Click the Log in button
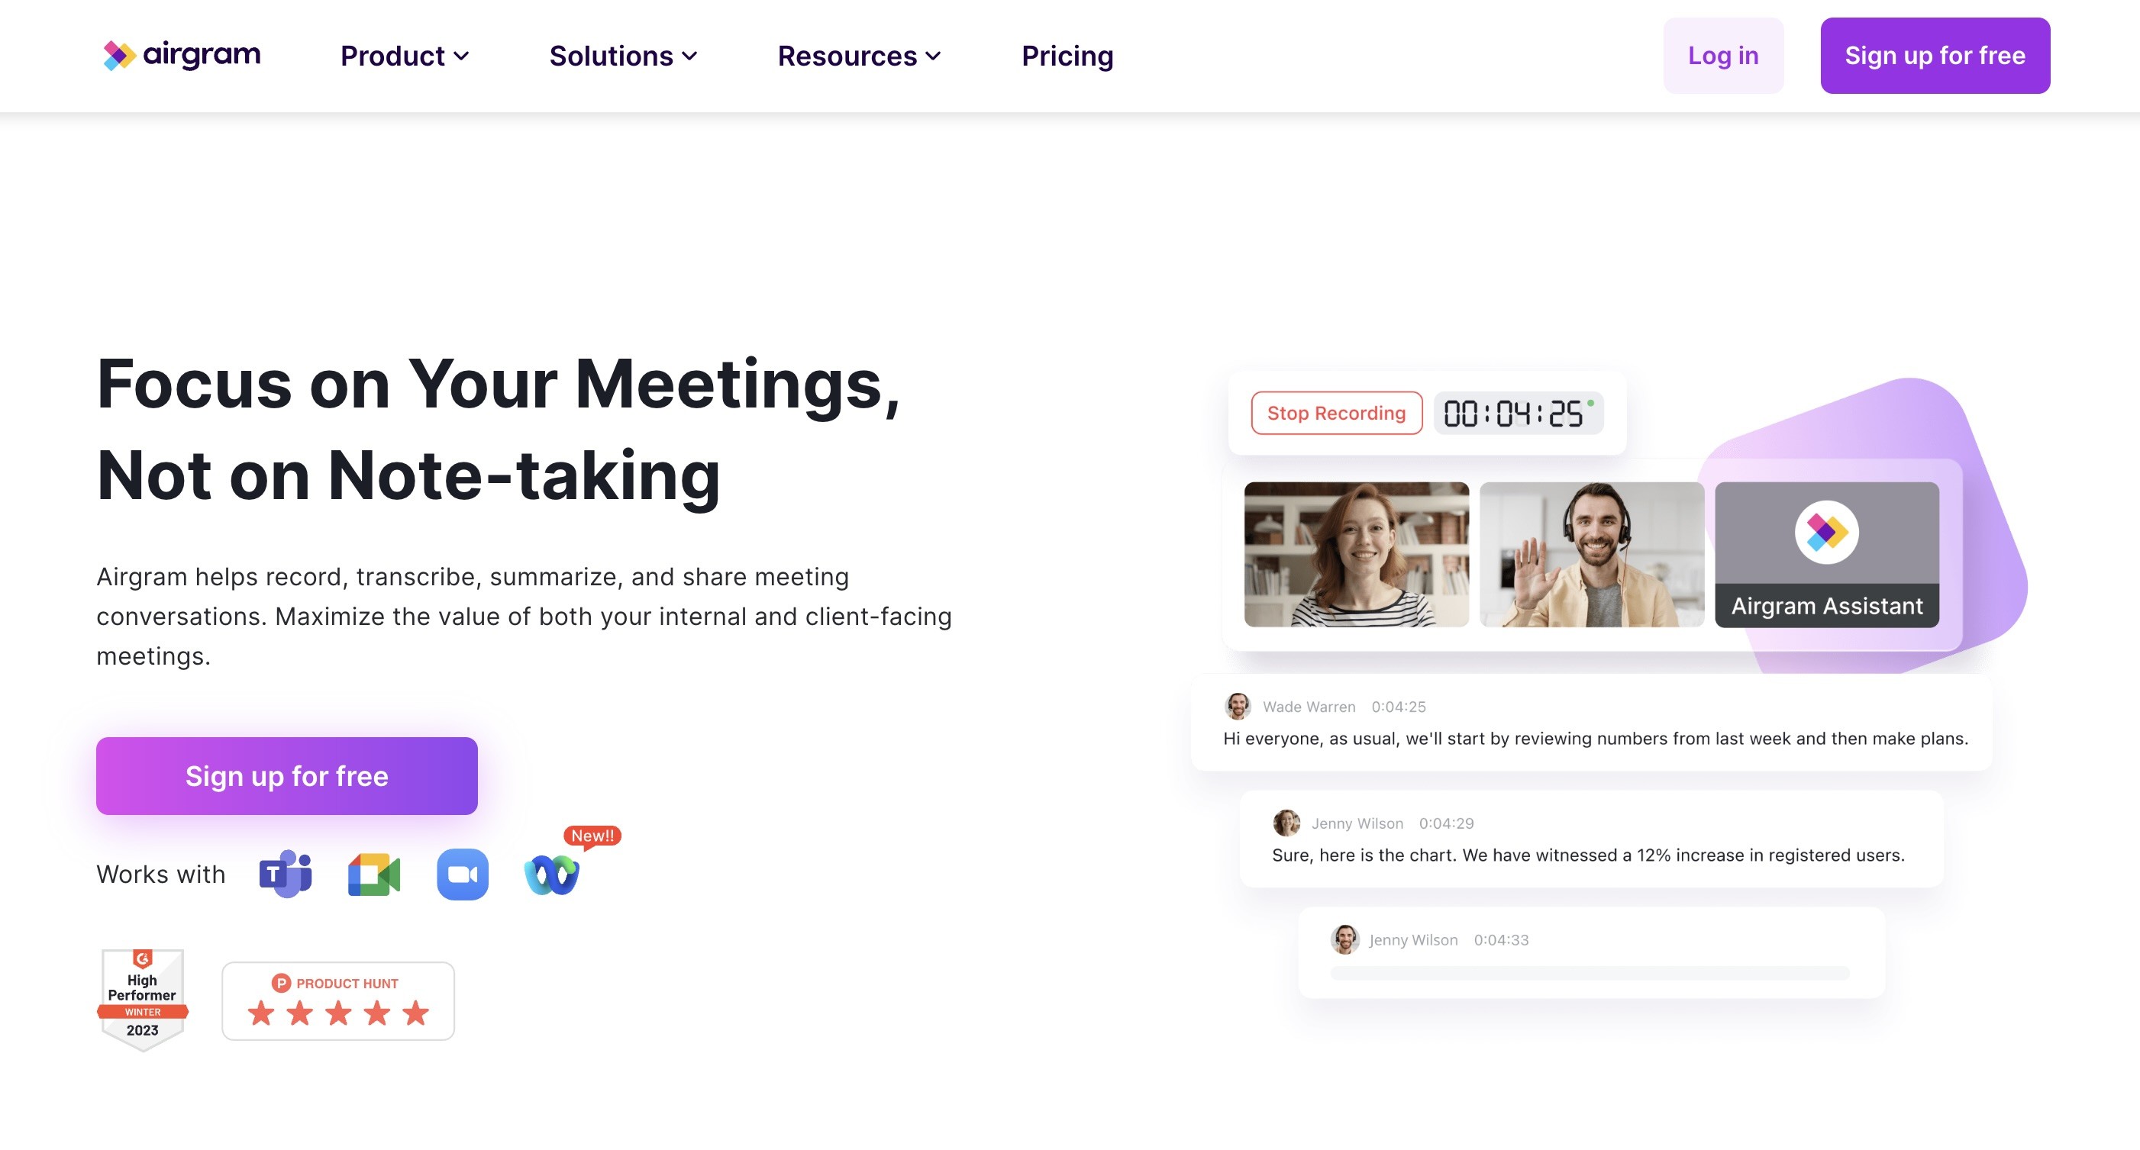 click(x=1723, y=56)
